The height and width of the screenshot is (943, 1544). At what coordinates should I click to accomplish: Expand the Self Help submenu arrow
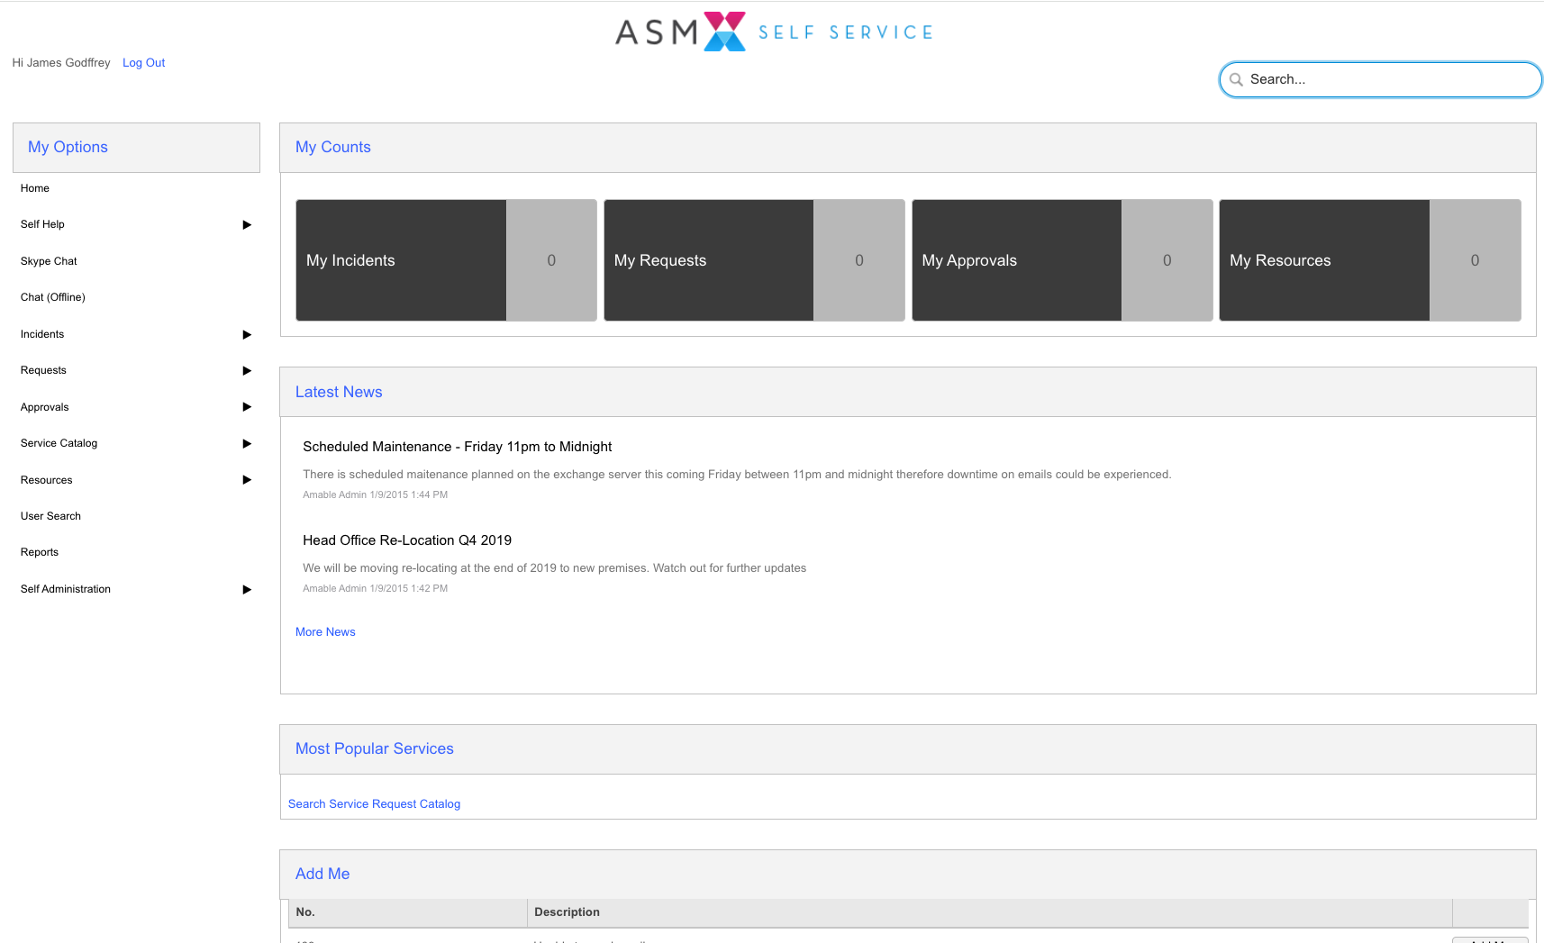(x=247, y=225)
